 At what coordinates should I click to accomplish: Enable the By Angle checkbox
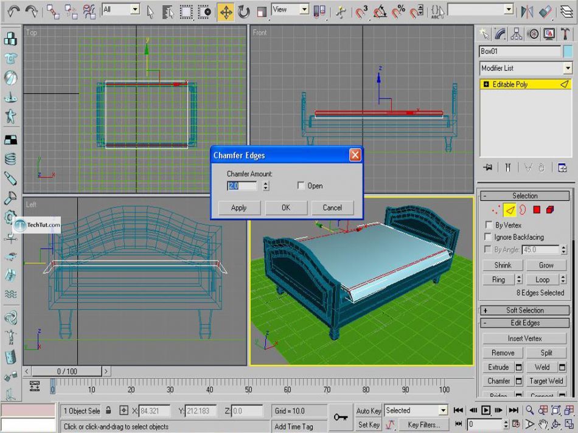(x=489, y=249)
